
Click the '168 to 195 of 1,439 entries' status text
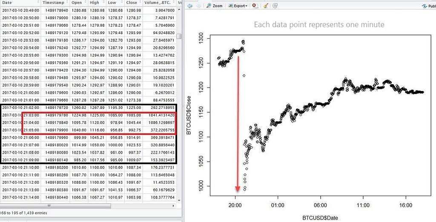click(23, 213)
